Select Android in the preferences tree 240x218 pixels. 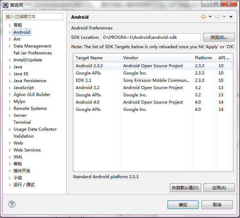(22, 32)
